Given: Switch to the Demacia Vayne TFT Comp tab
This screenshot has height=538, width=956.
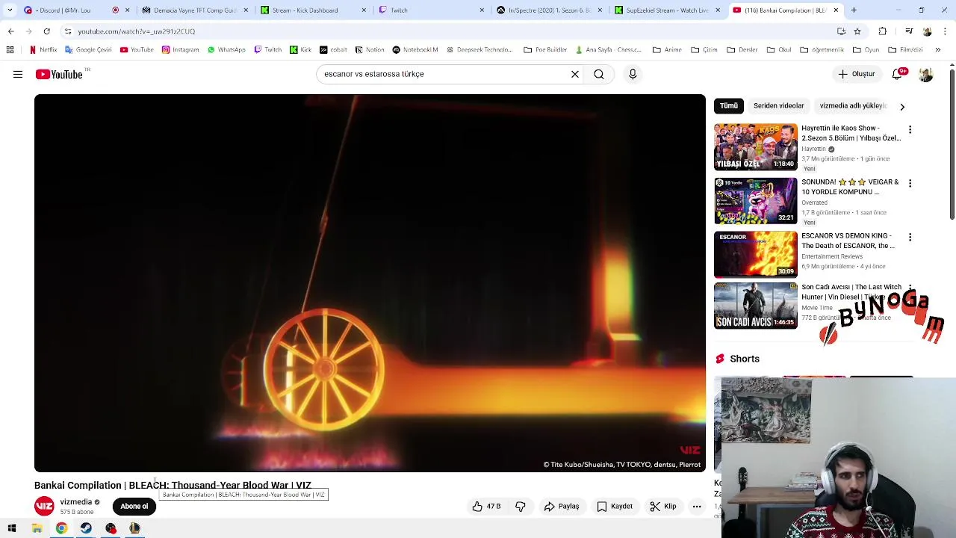Looking at the screenshot, I should 194,10.
